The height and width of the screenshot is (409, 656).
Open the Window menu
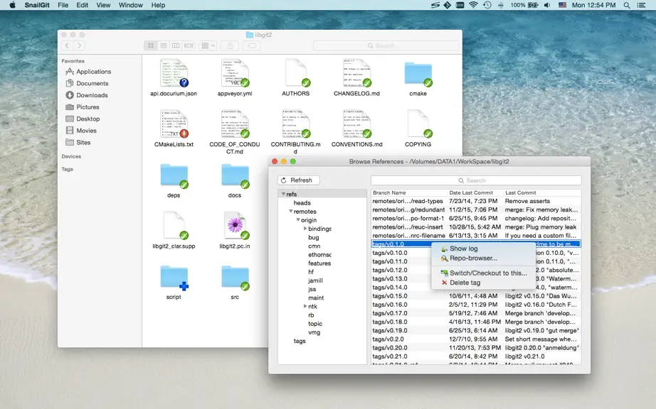point(130,5)
